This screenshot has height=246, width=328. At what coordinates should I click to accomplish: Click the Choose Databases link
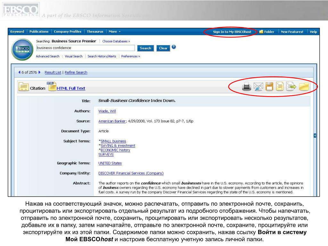[116, 41]
